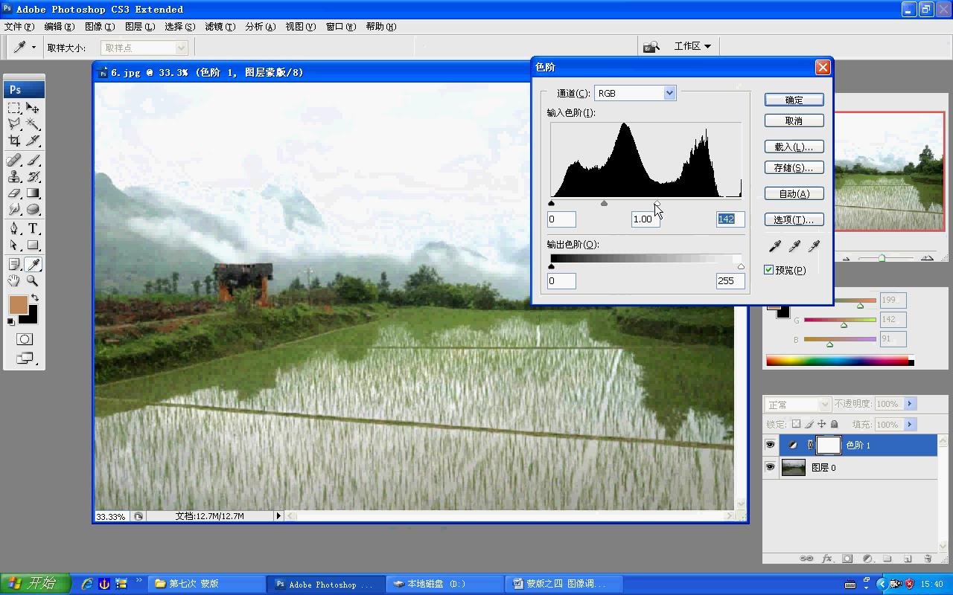Click the 载入(L)... button
The height and width of the screenshot is (595, 953).
point(794,147)
